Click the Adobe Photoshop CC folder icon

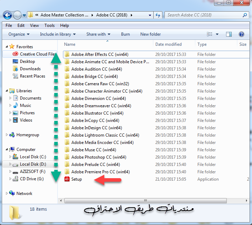(x=67, y=157)
